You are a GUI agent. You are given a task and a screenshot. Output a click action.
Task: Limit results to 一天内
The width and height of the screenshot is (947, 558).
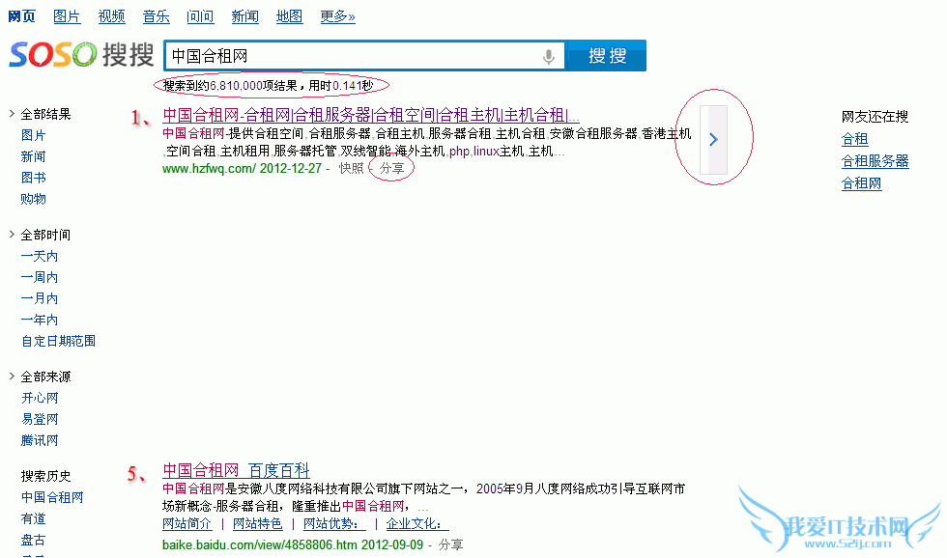point(40,256)
